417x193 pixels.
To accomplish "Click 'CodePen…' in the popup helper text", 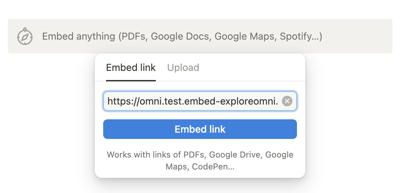I will point(213,167).
